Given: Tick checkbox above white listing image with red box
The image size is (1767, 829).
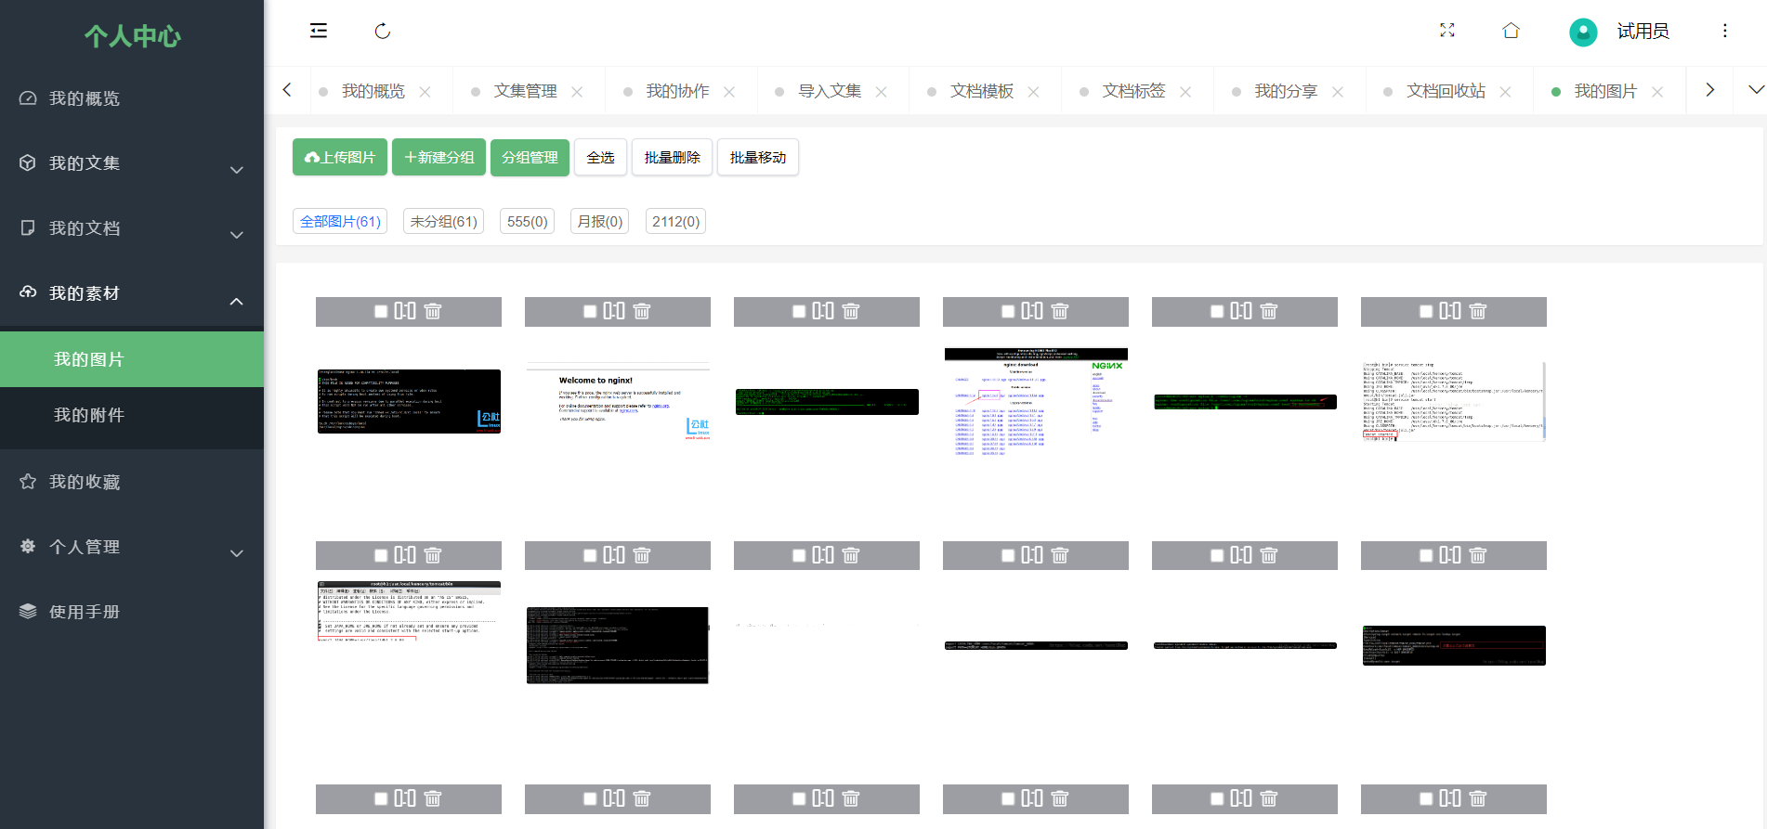Looking at the screenshot, I should click(x=1426, y=312).
